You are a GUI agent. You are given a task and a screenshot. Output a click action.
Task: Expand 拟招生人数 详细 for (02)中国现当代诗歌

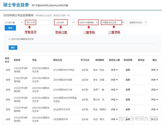point(114,80)
